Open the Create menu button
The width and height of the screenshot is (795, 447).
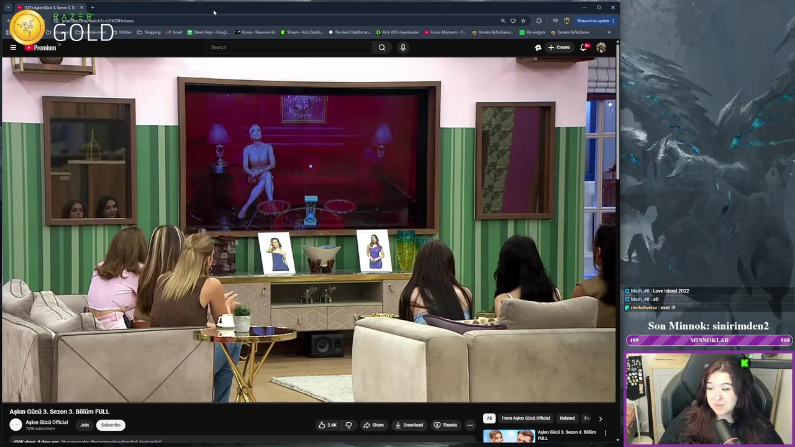558,47
